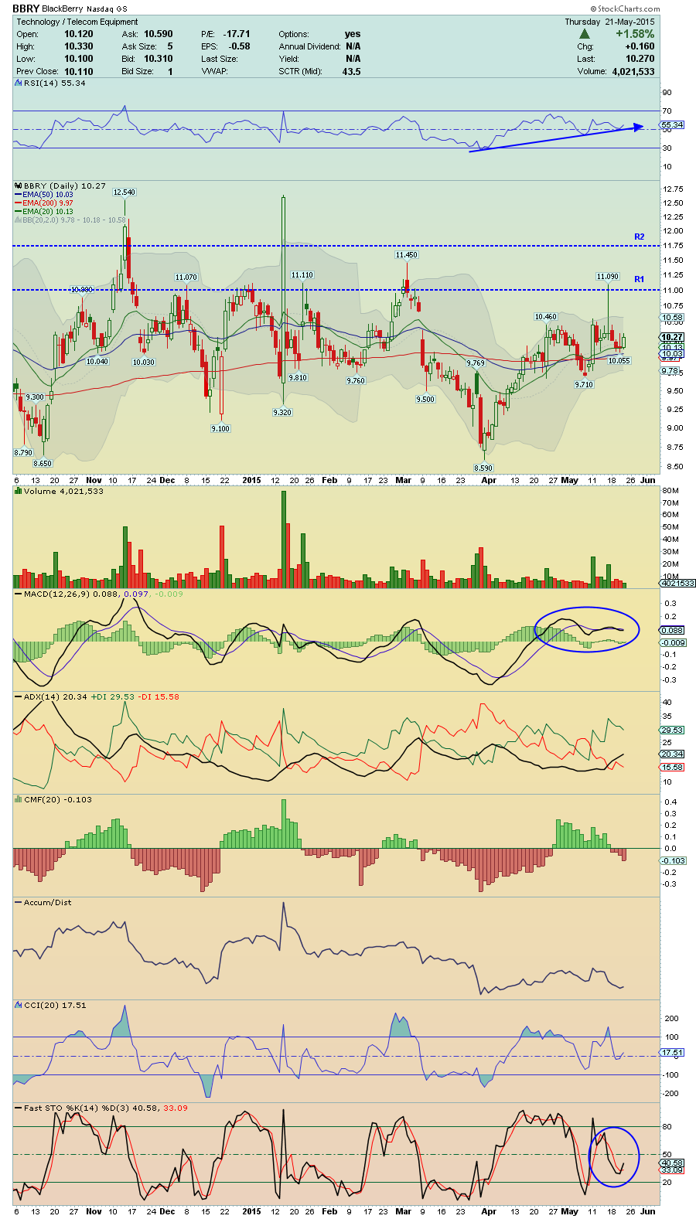Click the Low value 10.100
Image resolution: width=696 pixels, height=1219 pixels.
pyautogui.click(x=78, y=59)
